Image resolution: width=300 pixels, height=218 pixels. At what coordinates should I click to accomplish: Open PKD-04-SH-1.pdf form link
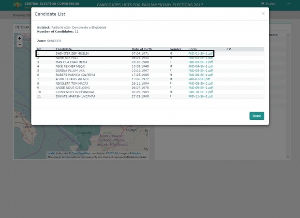click(x=200, y=66)
